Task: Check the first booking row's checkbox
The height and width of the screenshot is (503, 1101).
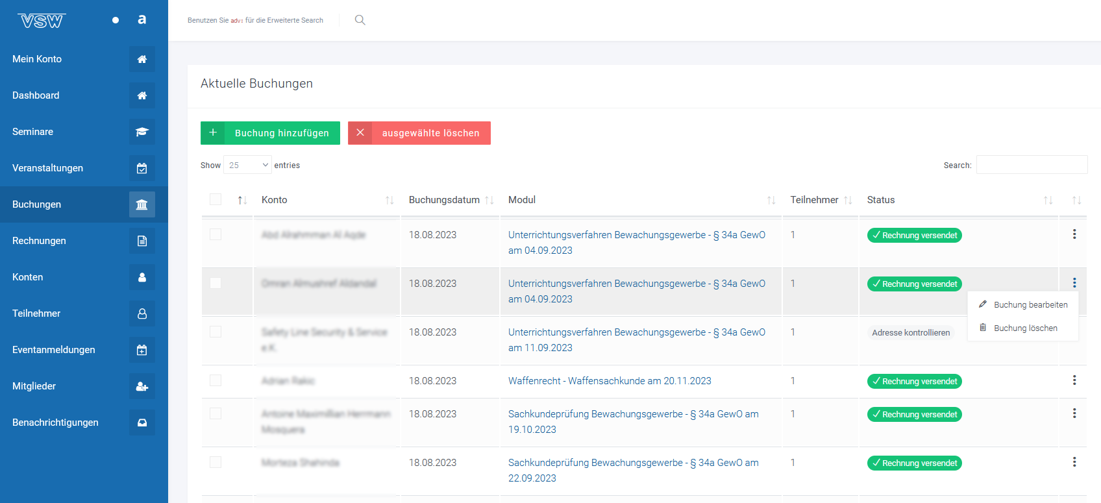Action: (x=216, y=234)
